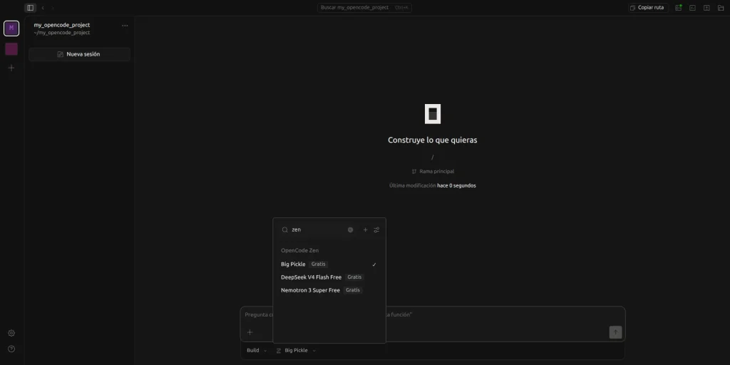Go forward using the right arrow
This screenshot has height=365, width=730.
(53, 8)
